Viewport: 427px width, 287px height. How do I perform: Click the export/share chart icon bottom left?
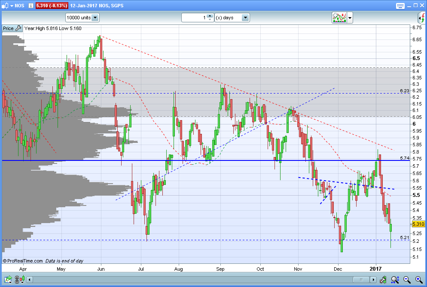coord(8,279)
